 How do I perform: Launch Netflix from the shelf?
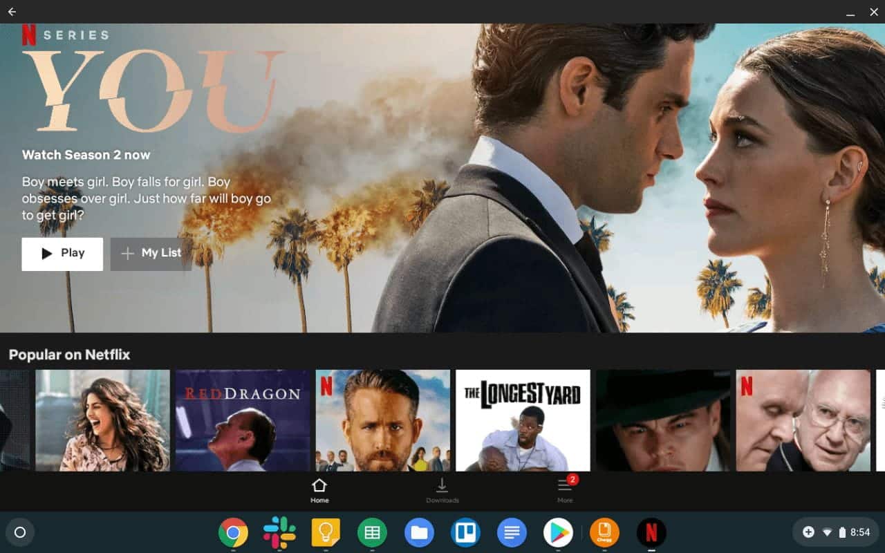tap(650, 532)
